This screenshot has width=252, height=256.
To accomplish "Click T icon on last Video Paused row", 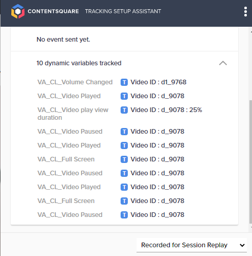I will tap(124, 215).
